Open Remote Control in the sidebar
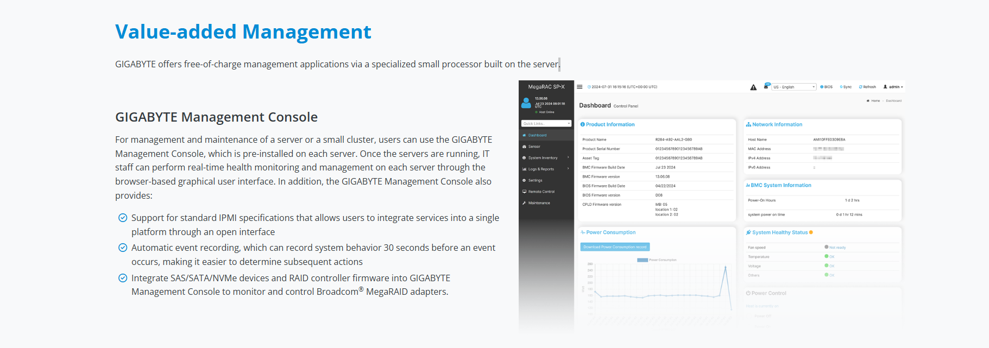 pyautogui.click(x=541, y=192)
